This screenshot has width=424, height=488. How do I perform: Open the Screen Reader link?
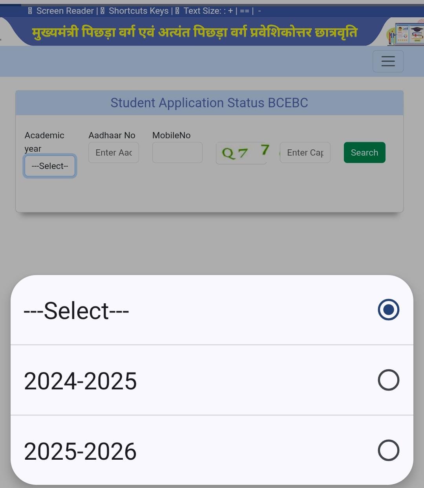point(65,11)
